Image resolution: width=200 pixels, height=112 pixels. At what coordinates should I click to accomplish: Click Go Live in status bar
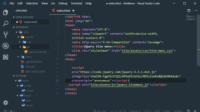(99, 111)
